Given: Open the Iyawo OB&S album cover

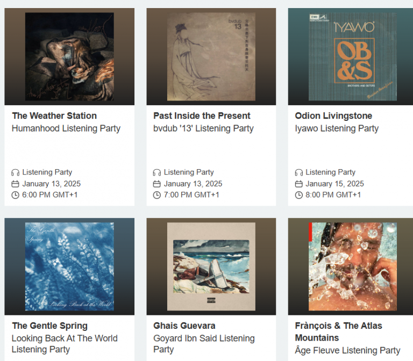Looking at the screenshot, I should pos(353,56).
